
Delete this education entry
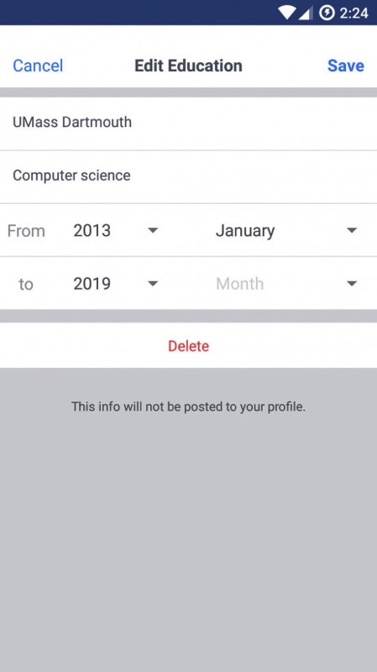pyautogui.click(x=188, y=346)
